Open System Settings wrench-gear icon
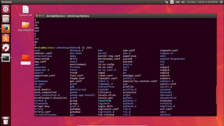Image resolution: width=224 pixels, height=126 pixels. (x=6, y=48)
